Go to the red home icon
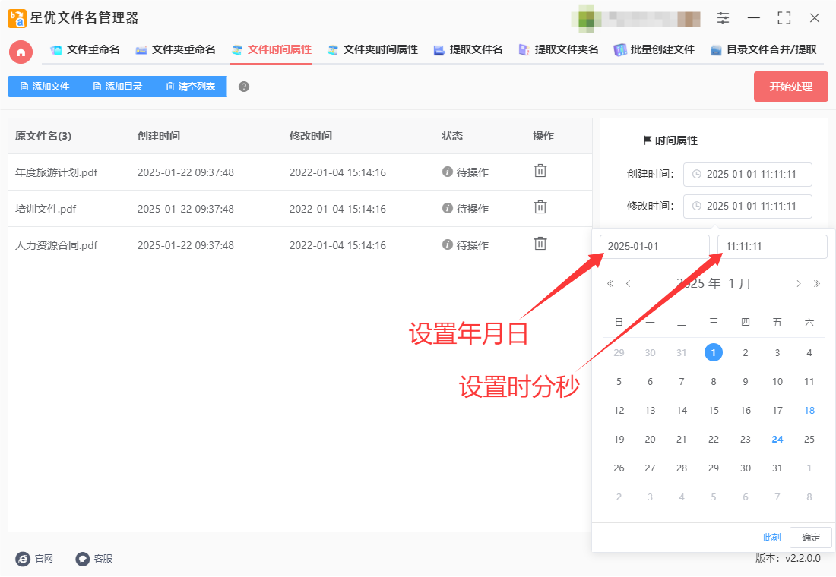The height and width of the screenshot is (577, 836). [21, 52]
